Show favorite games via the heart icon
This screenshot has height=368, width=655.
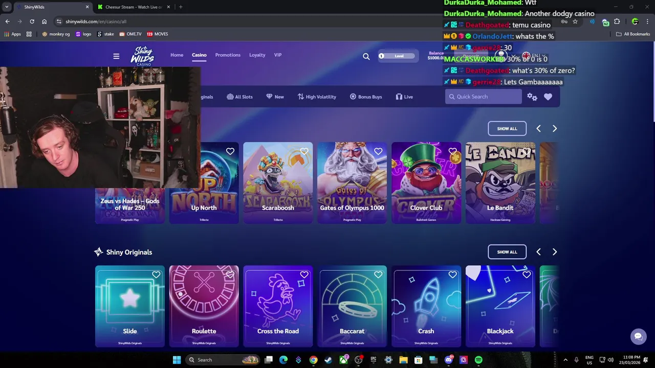[x=548, y=97]
